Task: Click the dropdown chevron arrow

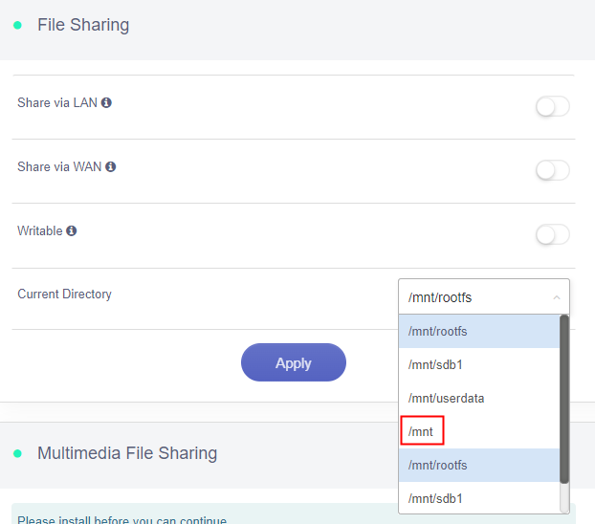Action: (x=557, y=298)
